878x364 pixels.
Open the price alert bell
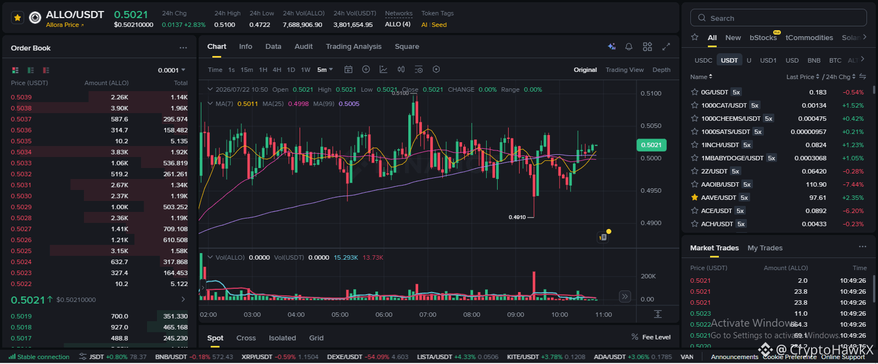pos(629,47)
